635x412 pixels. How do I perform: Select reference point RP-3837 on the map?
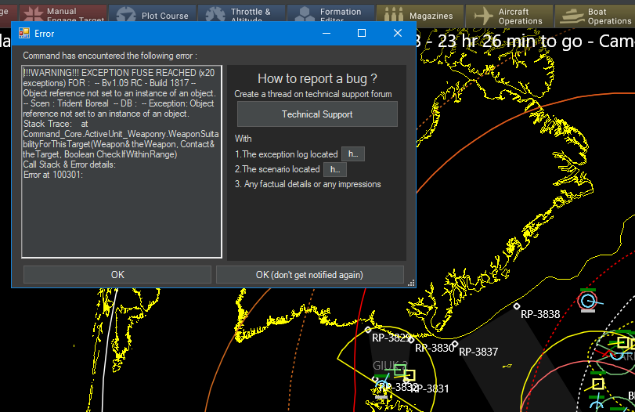[478, 352]
